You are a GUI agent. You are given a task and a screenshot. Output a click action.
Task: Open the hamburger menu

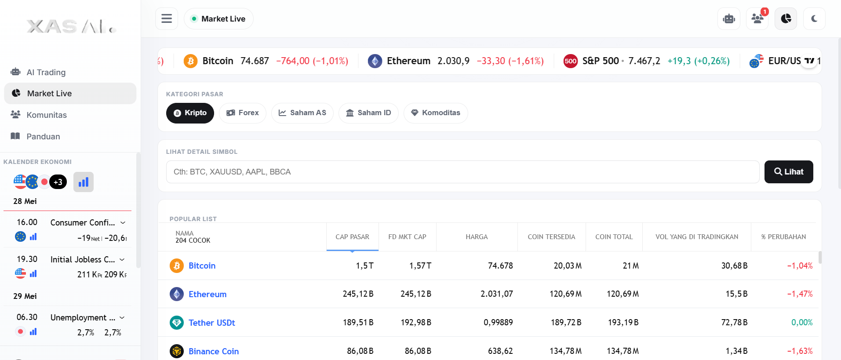(x=167, y=18)
